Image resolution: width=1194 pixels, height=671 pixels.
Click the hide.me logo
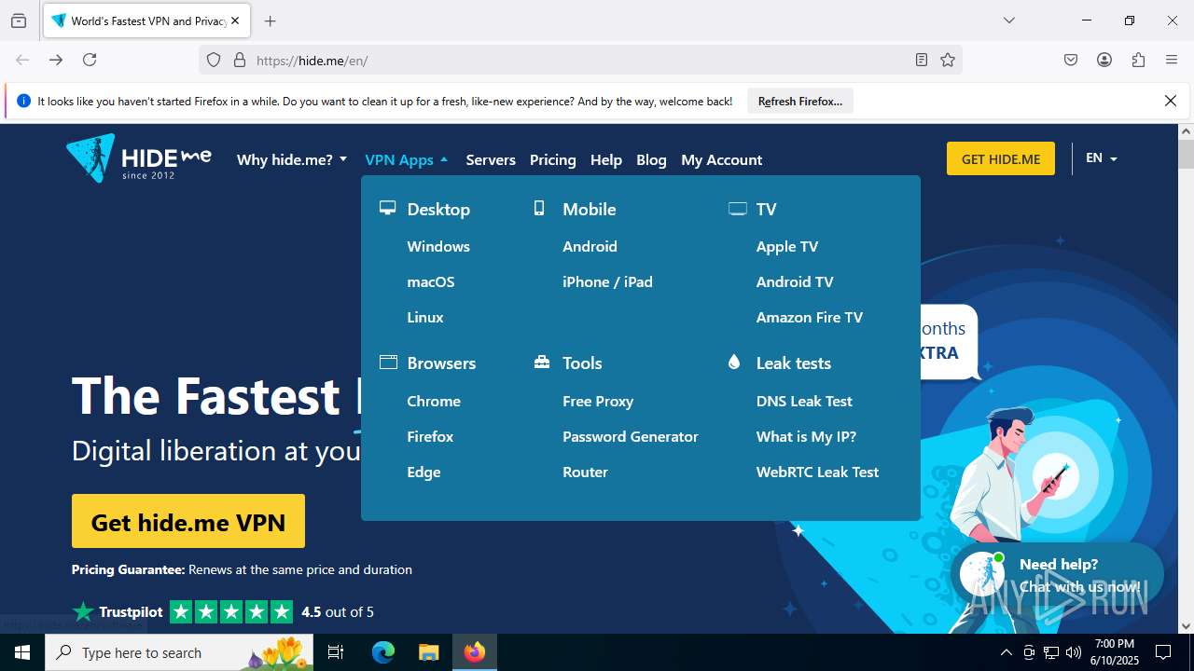pos(139,158)
